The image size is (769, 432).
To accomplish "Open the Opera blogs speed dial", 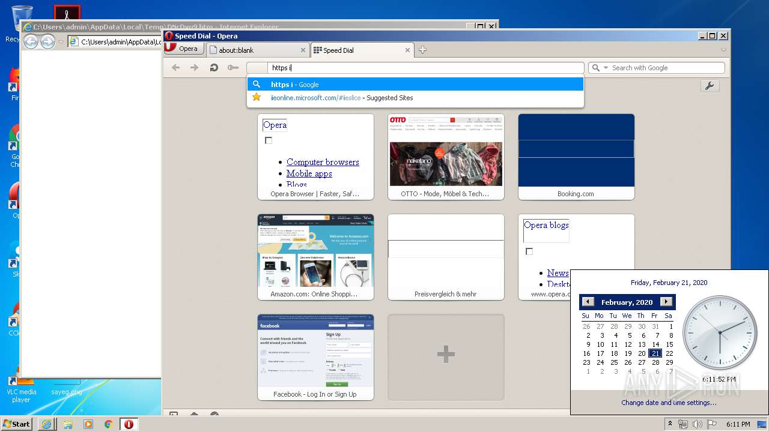I will tap(544, 257).
